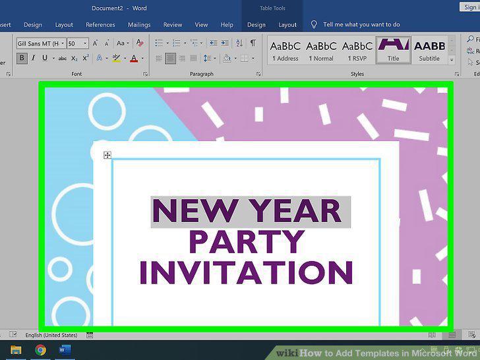480x360 pixels.
Task: Apply text highlight color
Action: (x=116, y=58)
